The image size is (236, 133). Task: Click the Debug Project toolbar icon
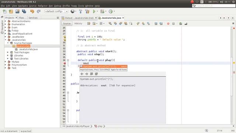click(x=102, y=11)
